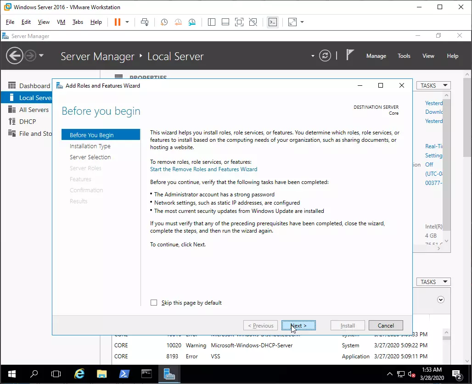Open Server Manager's View menu

428,56
